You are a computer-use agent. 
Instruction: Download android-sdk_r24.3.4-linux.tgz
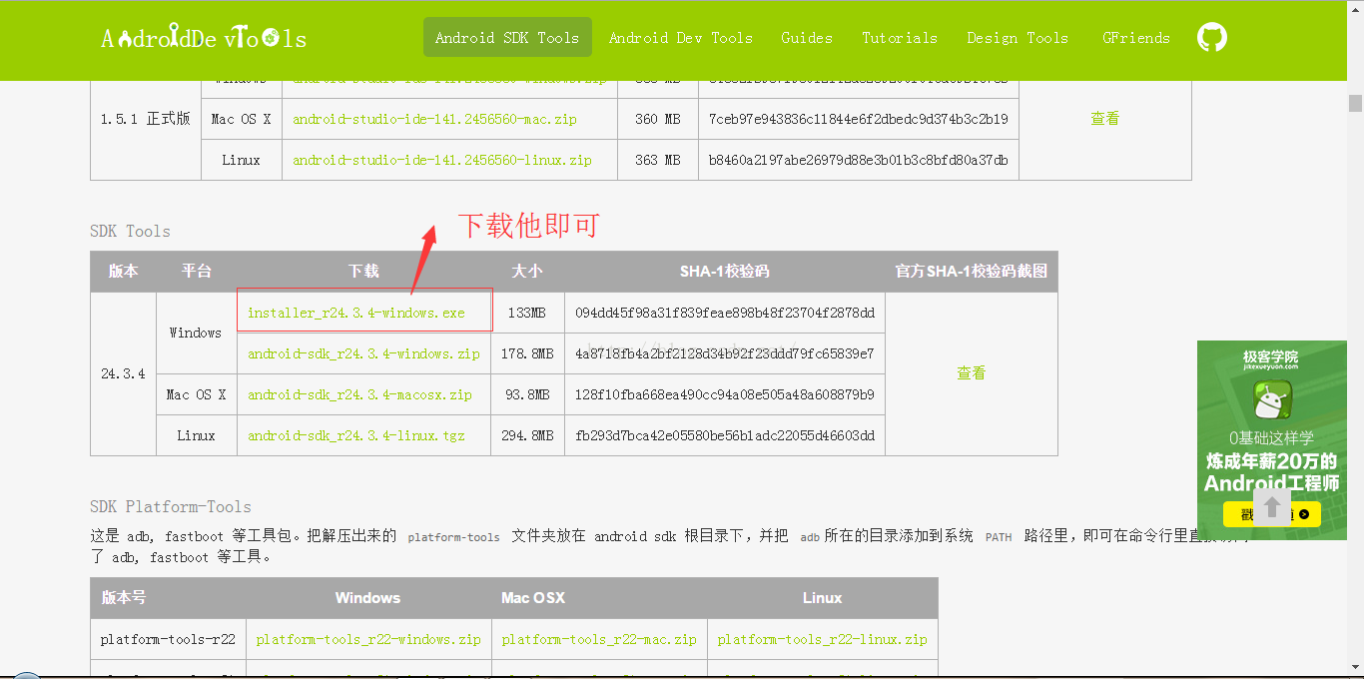pos(356,435)
